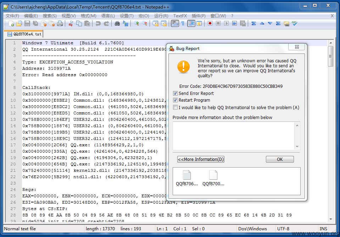Open the 视图(V) menu
This screenshot has height=237, width=340.
click(x=68, y=16)
